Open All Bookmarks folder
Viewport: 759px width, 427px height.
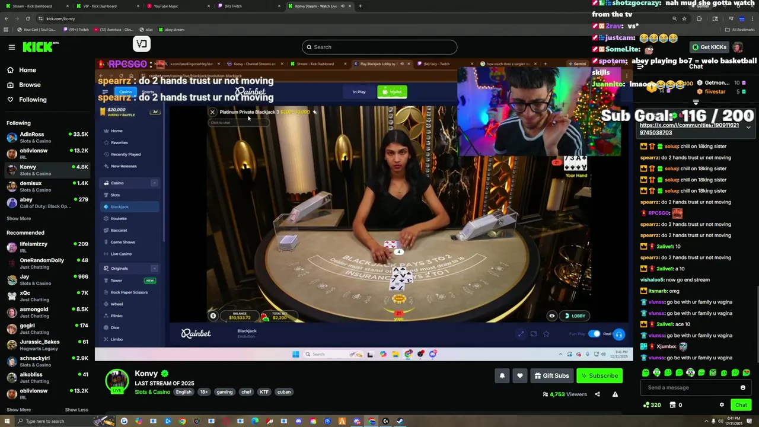[740, 30]
